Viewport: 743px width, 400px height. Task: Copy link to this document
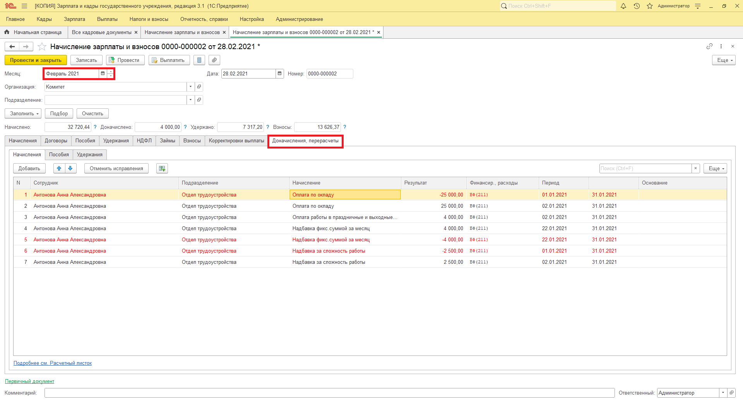coord(709,46)
